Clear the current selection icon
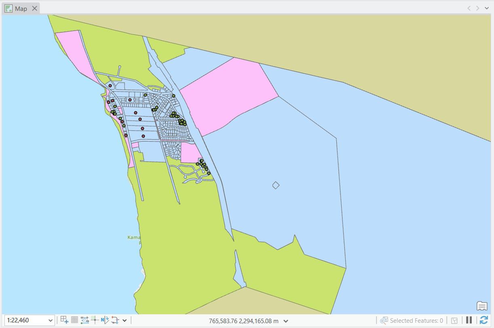Viewport: 494px width, 328px height. click(454, 320)
